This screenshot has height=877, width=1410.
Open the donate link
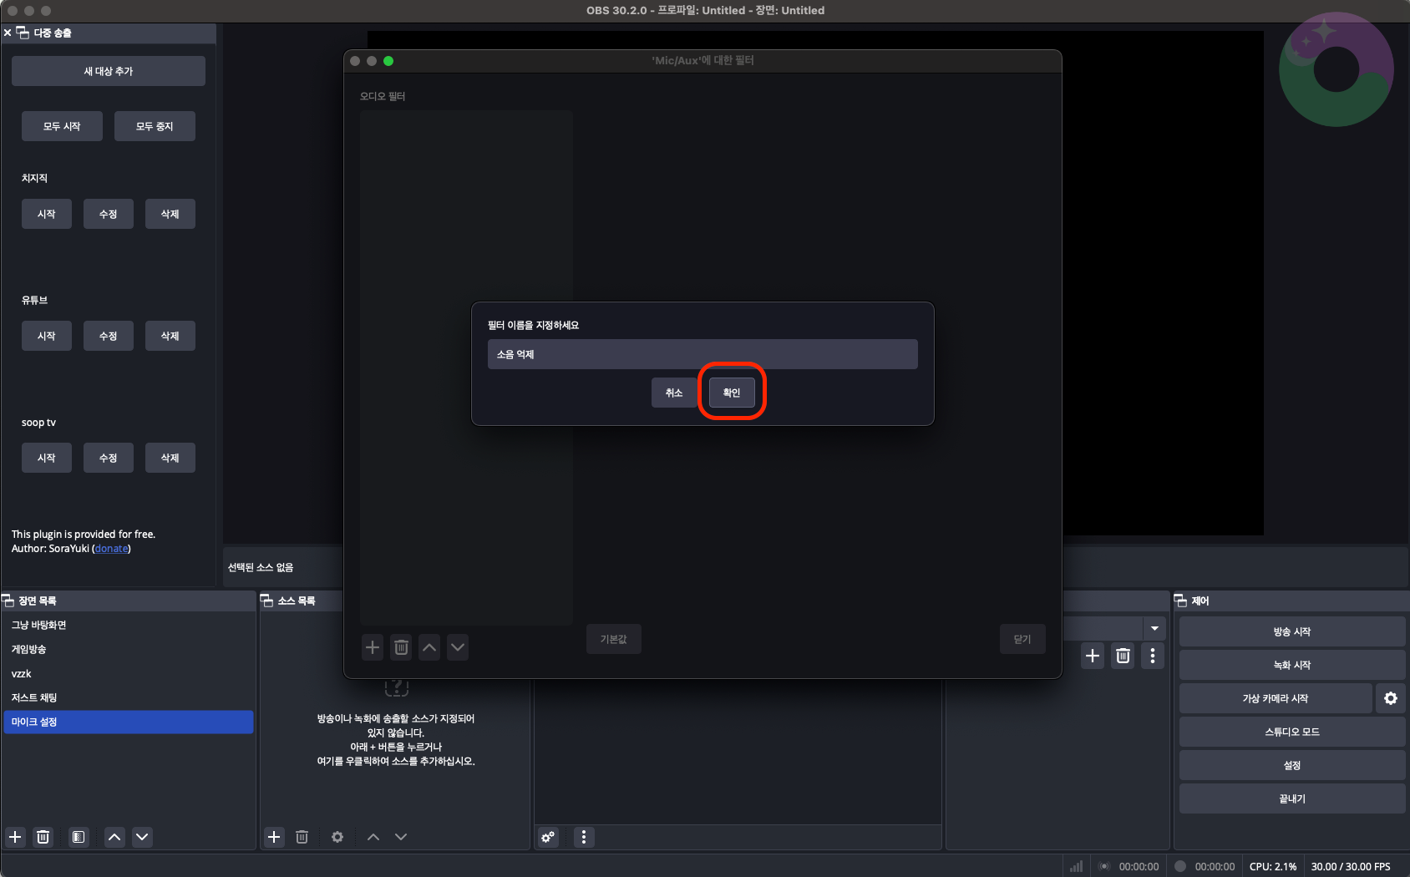(111, 549)
